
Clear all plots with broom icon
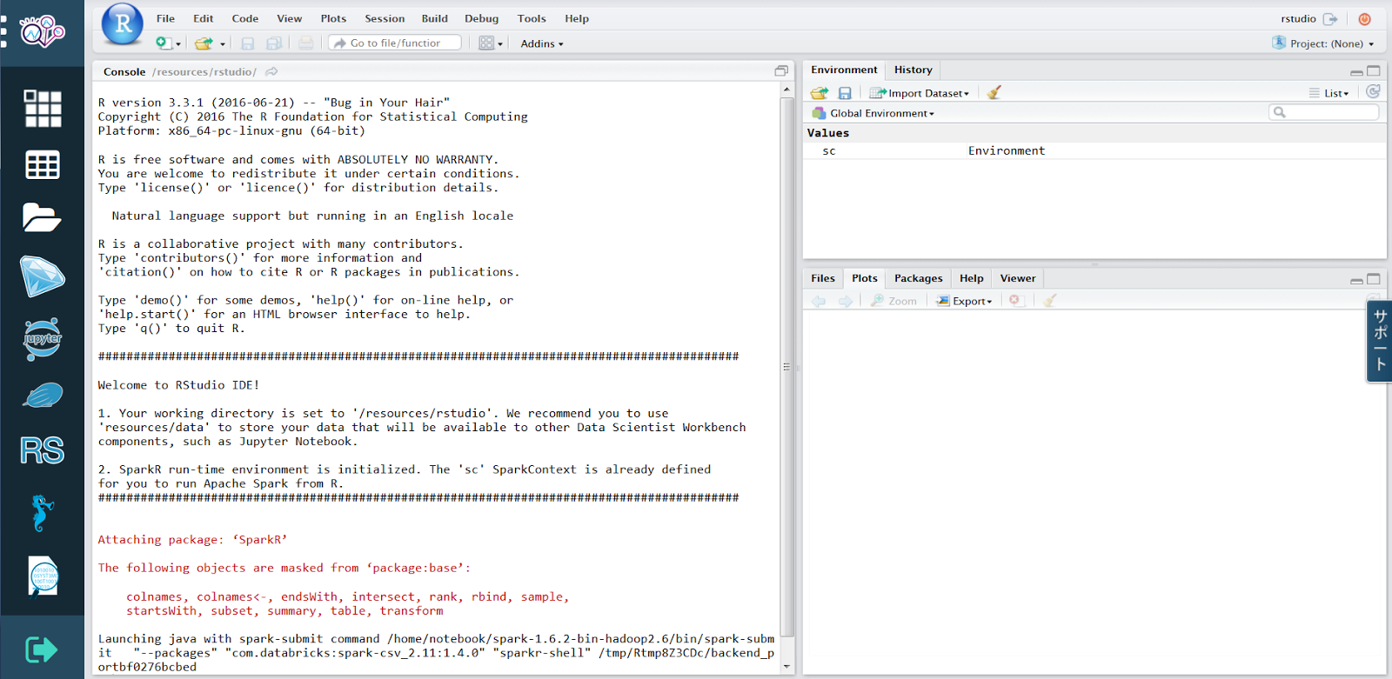pos(1050,300)
